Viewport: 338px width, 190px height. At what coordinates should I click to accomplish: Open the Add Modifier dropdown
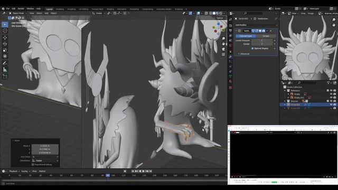pyautogui.click(x=256, y=25)
